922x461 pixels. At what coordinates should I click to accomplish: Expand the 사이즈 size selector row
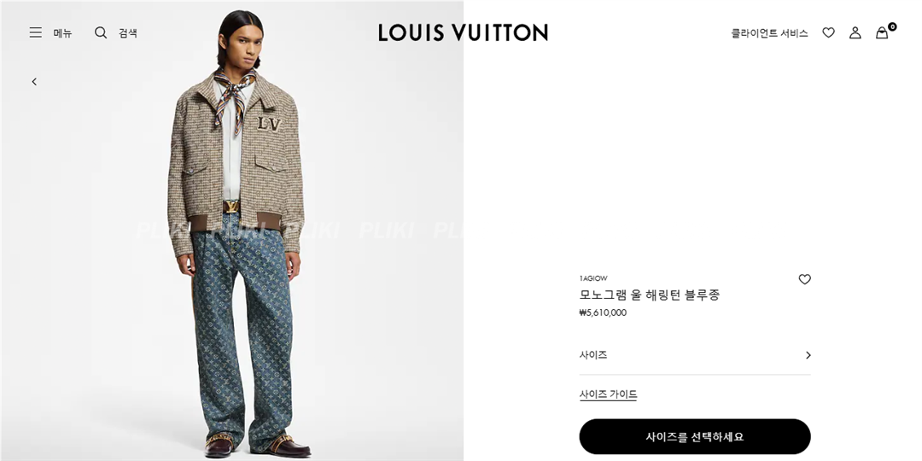pos(694,355)
